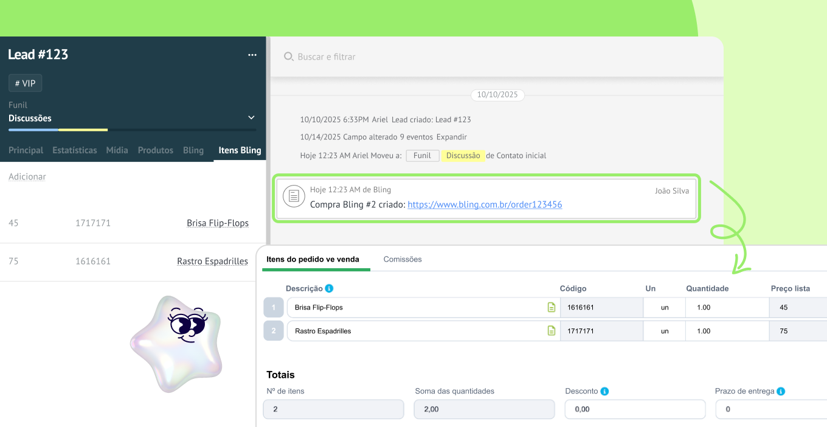Click the funnel stage progress bar
The width and height of the screenshot is (827, 427).
(132, 130)
